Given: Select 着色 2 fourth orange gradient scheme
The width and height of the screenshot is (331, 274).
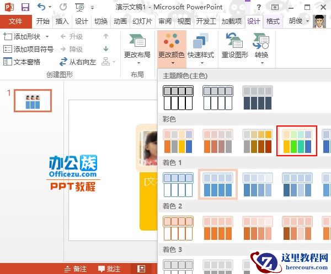Looking at the screenshot, I should tap(297, 228).
